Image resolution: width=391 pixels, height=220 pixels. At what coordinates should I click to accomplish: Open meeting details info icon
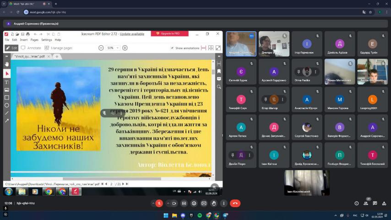point(356,203)
